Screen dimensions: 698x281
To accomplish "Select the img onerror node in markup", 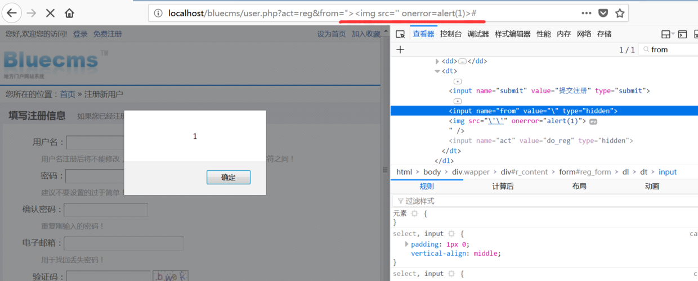I will click(x=517, y=121).
